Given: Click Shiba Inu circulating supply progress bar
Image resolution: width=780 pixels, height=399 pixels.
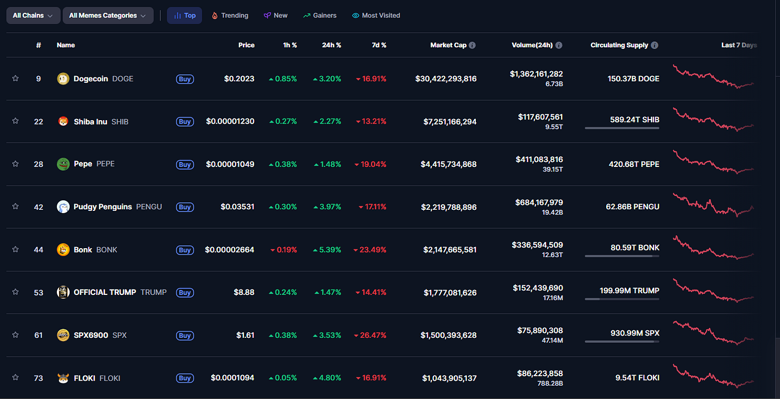Looking at the screenshot, I should [622, 128].
